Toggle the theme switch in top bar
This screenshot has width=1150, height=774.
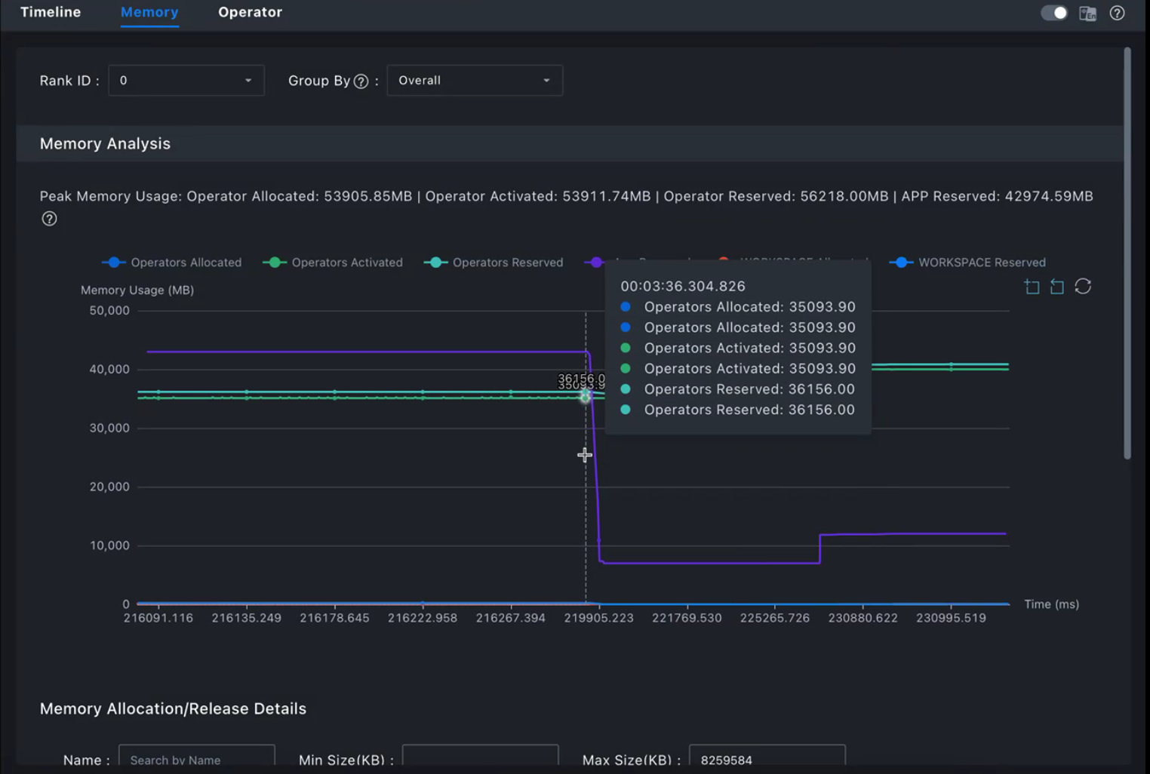coord(1054,13)
